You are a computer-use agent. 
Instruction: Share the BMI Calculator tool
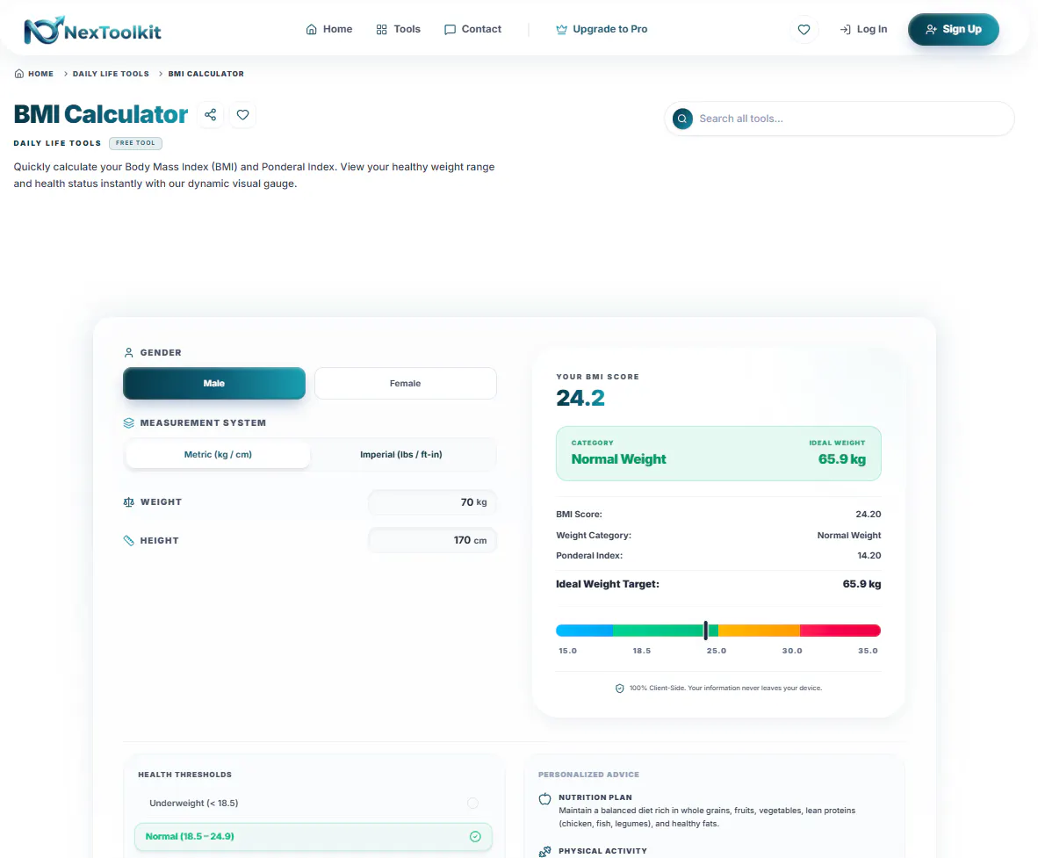click(x=211, y=114)
